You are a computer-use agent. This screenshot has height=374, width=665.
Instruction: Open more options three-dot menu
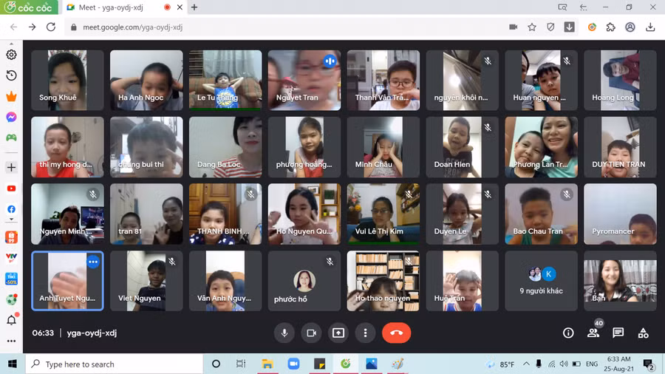pos(365,333)
